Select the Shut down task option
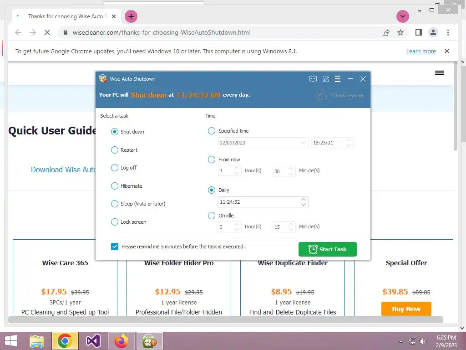The width and height of the screenshot is (466, 350). click(x=115, y=132)
